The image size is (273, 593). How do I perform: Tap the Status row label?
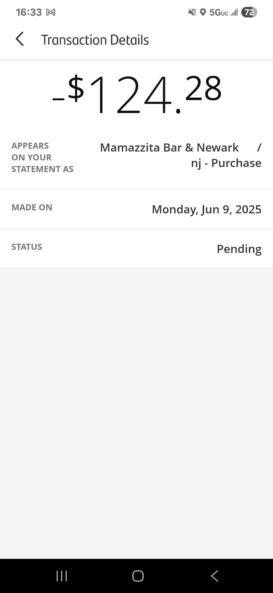coord(27,247)
